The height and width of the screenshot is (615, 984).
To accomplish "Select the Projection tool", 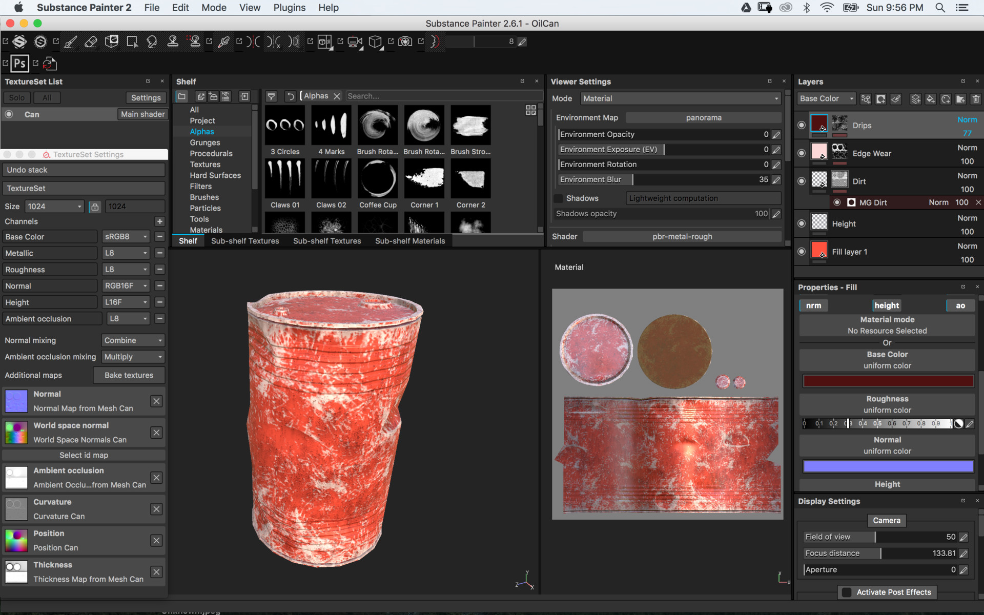I will tap(112, 42).
